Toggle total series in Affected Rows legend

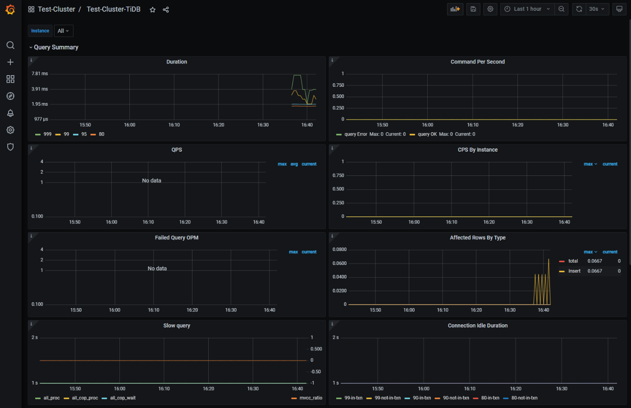[573, 261]
